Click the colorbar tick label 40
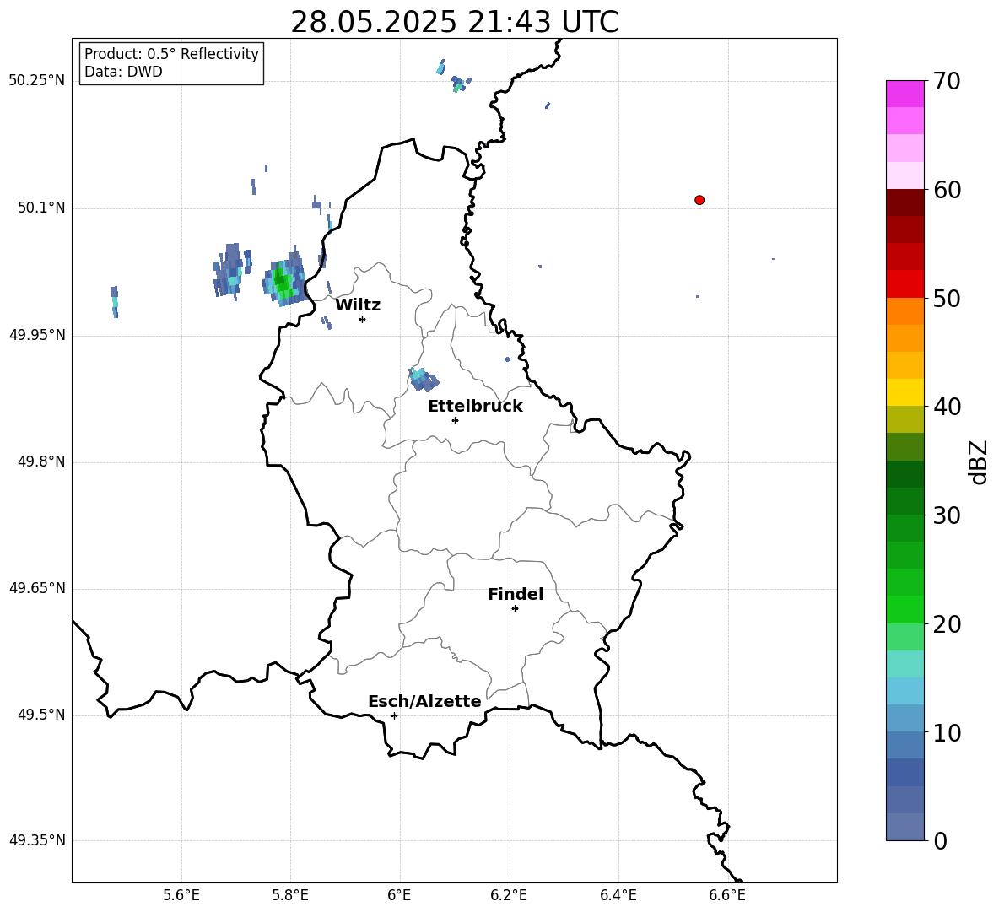This screenshot has height=912, width=999. click(x=947, y=407)
